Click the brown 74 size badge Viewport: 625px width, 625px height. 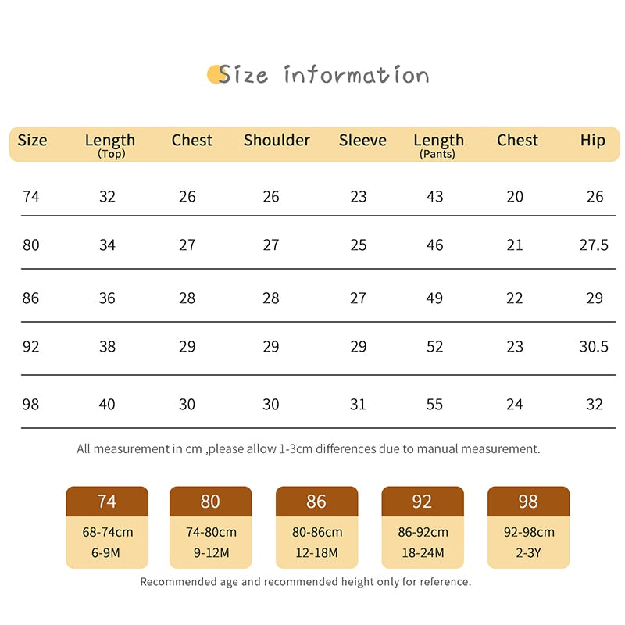(x=107, y=502)
